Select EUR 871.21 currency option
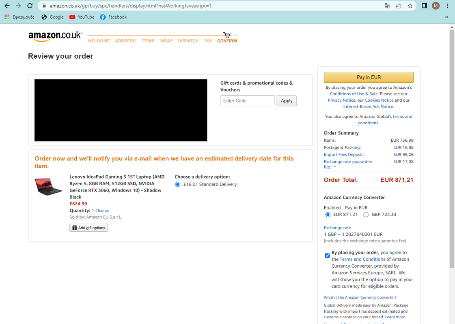 328,215
